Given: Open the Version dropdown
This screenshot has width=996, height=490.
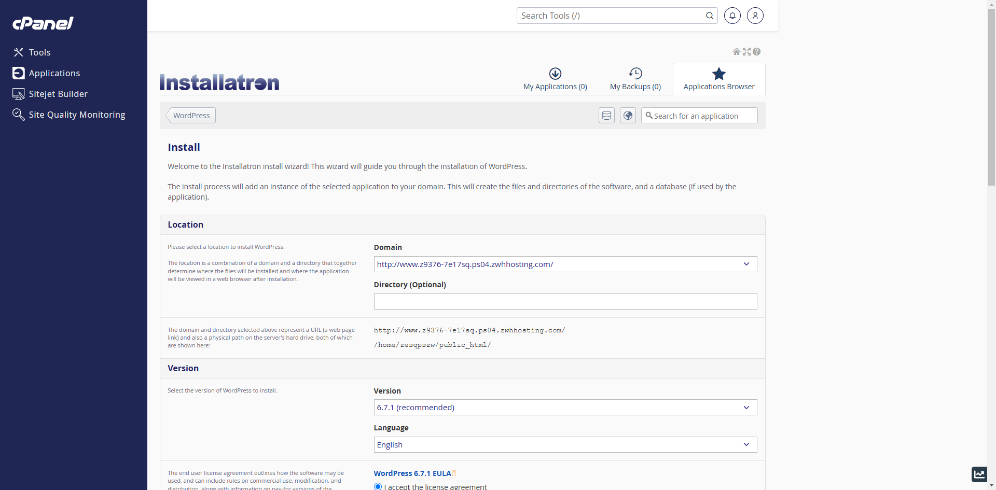Looking at the screenshot, I should pyautogui.click(x=565, y=408).
